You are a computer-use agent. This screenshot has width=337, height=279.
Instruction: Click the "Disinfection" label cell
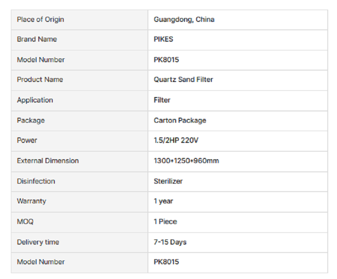36,181
